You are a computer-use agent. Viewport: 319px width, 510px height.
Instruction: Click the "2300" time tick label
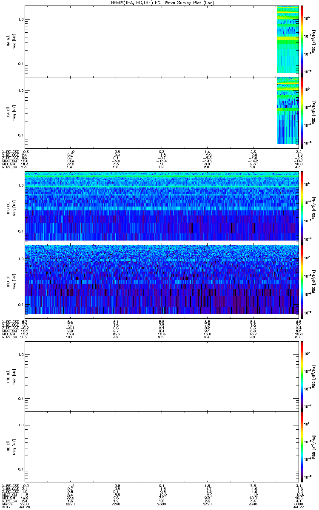(x=162, y=503)
